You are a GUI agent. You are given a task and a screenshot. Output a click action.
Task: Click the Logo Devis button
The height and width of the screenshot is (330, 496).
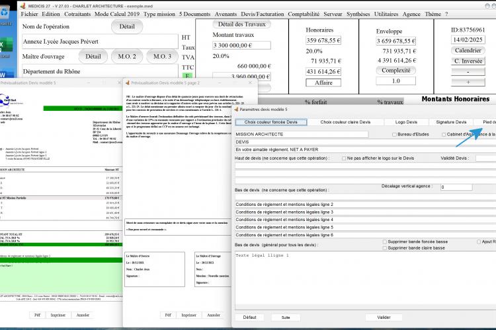click(x=406, y=122)
